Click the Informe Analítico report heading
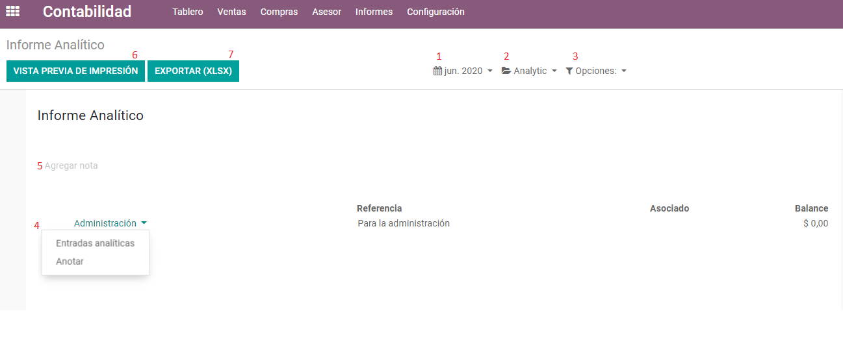 (90, 116)
